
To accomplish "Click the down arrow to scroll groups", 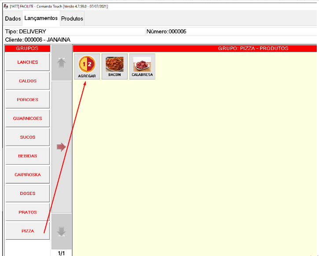I will click(x=62, y=231).
